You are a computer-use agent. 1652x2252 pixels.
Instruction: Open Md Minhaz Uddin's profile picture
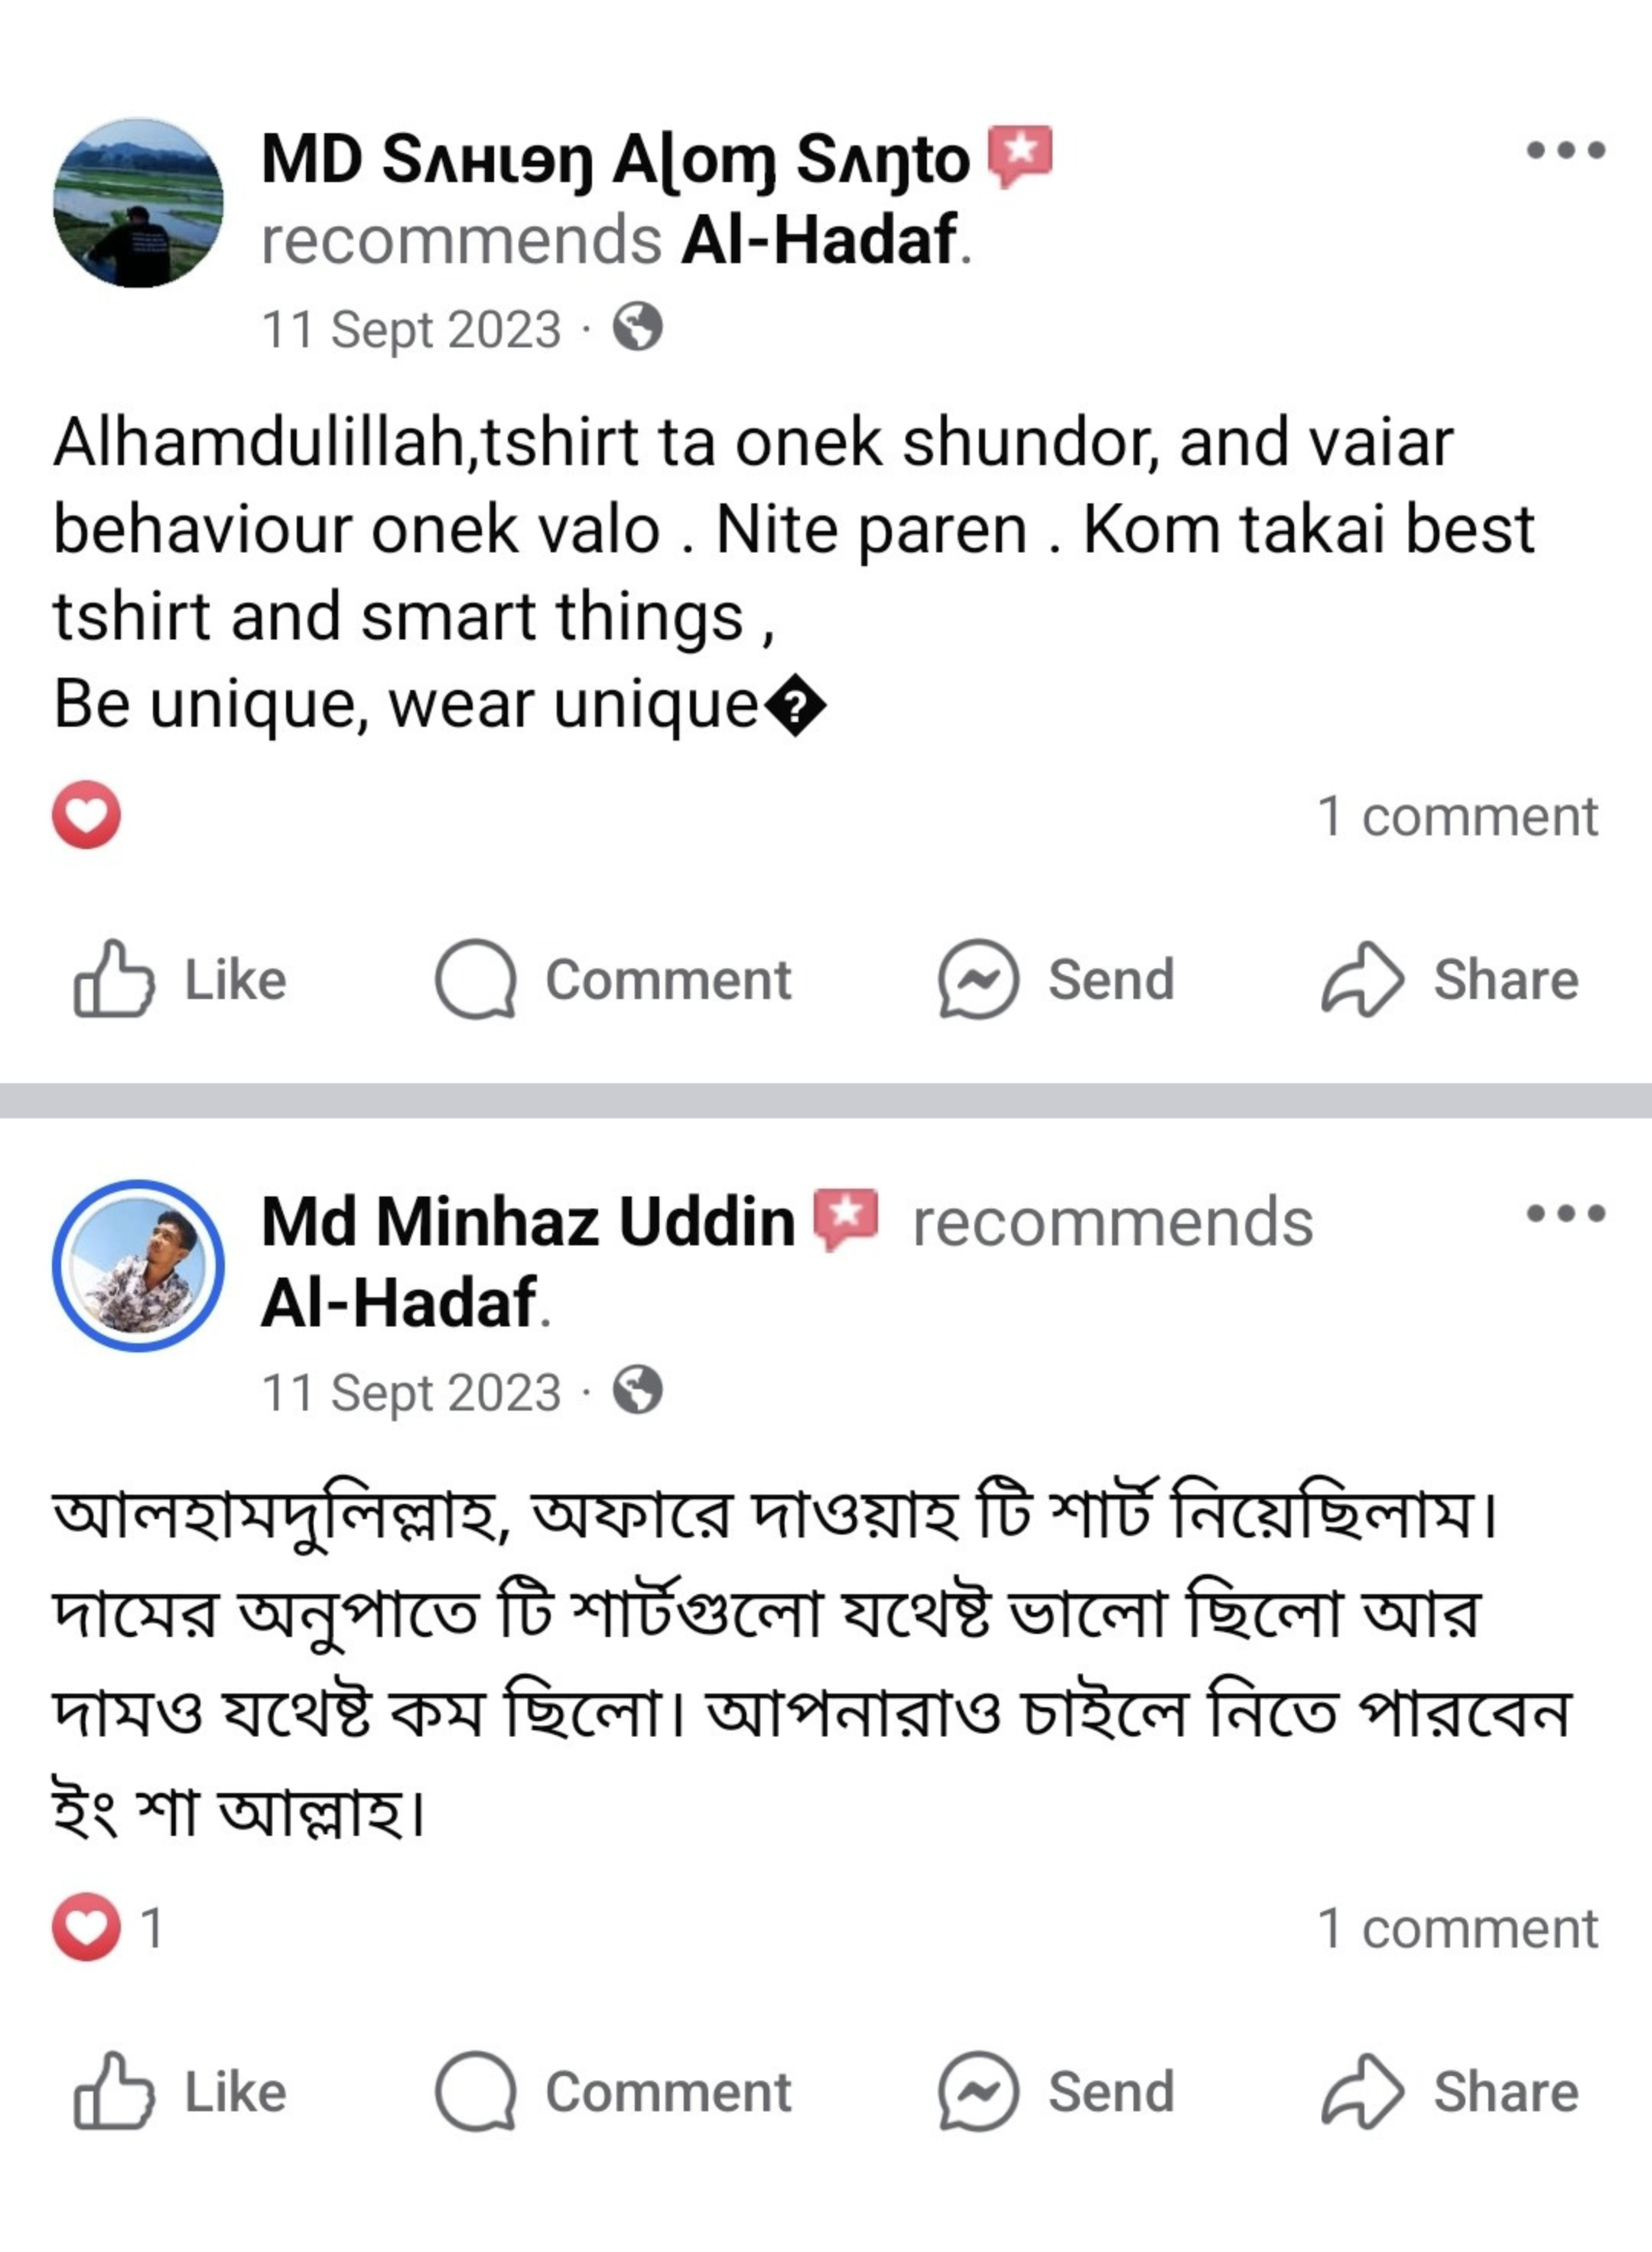click(x=138, y=1266)
